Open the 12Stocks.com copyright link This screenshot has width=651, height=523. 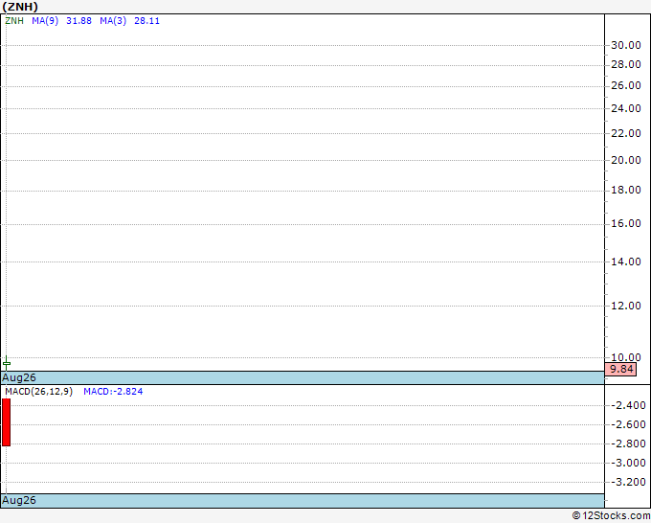click(x=611, y=515)
